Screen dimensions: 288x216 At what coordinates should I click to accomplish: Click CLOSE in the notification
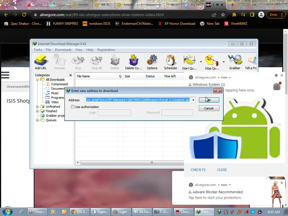222,170
